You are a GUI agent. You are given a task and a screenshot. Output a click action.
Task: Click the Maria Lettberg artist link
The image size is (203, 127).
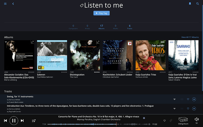tap(11, 80)
